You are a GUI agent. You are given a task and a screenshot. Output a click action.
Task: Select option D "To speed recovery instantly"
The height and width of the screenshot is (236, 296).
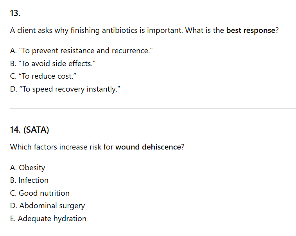pyautogui.click(x=65, y=89)
